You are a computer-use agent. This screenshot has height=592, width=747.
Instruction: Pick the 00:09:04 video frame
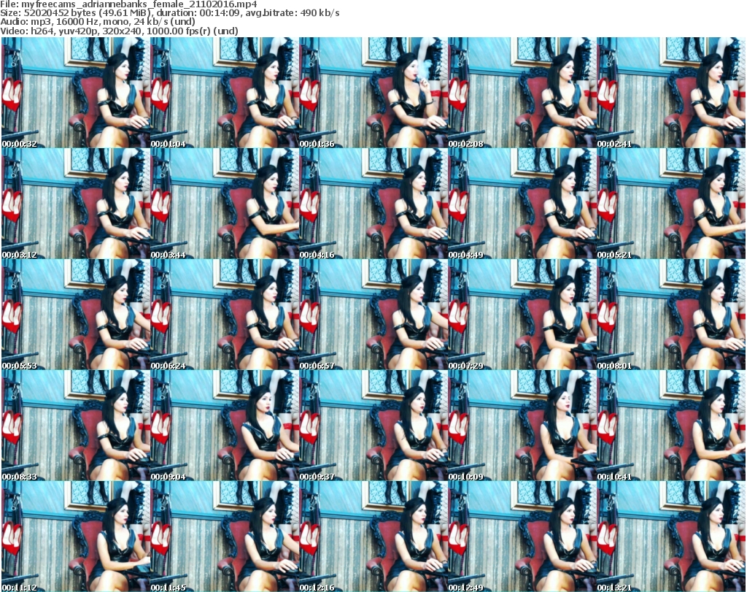click(225, 426)
